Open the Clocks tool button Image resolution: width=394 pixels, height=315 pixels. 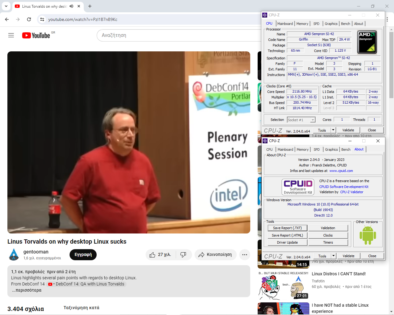pos(328,235)
